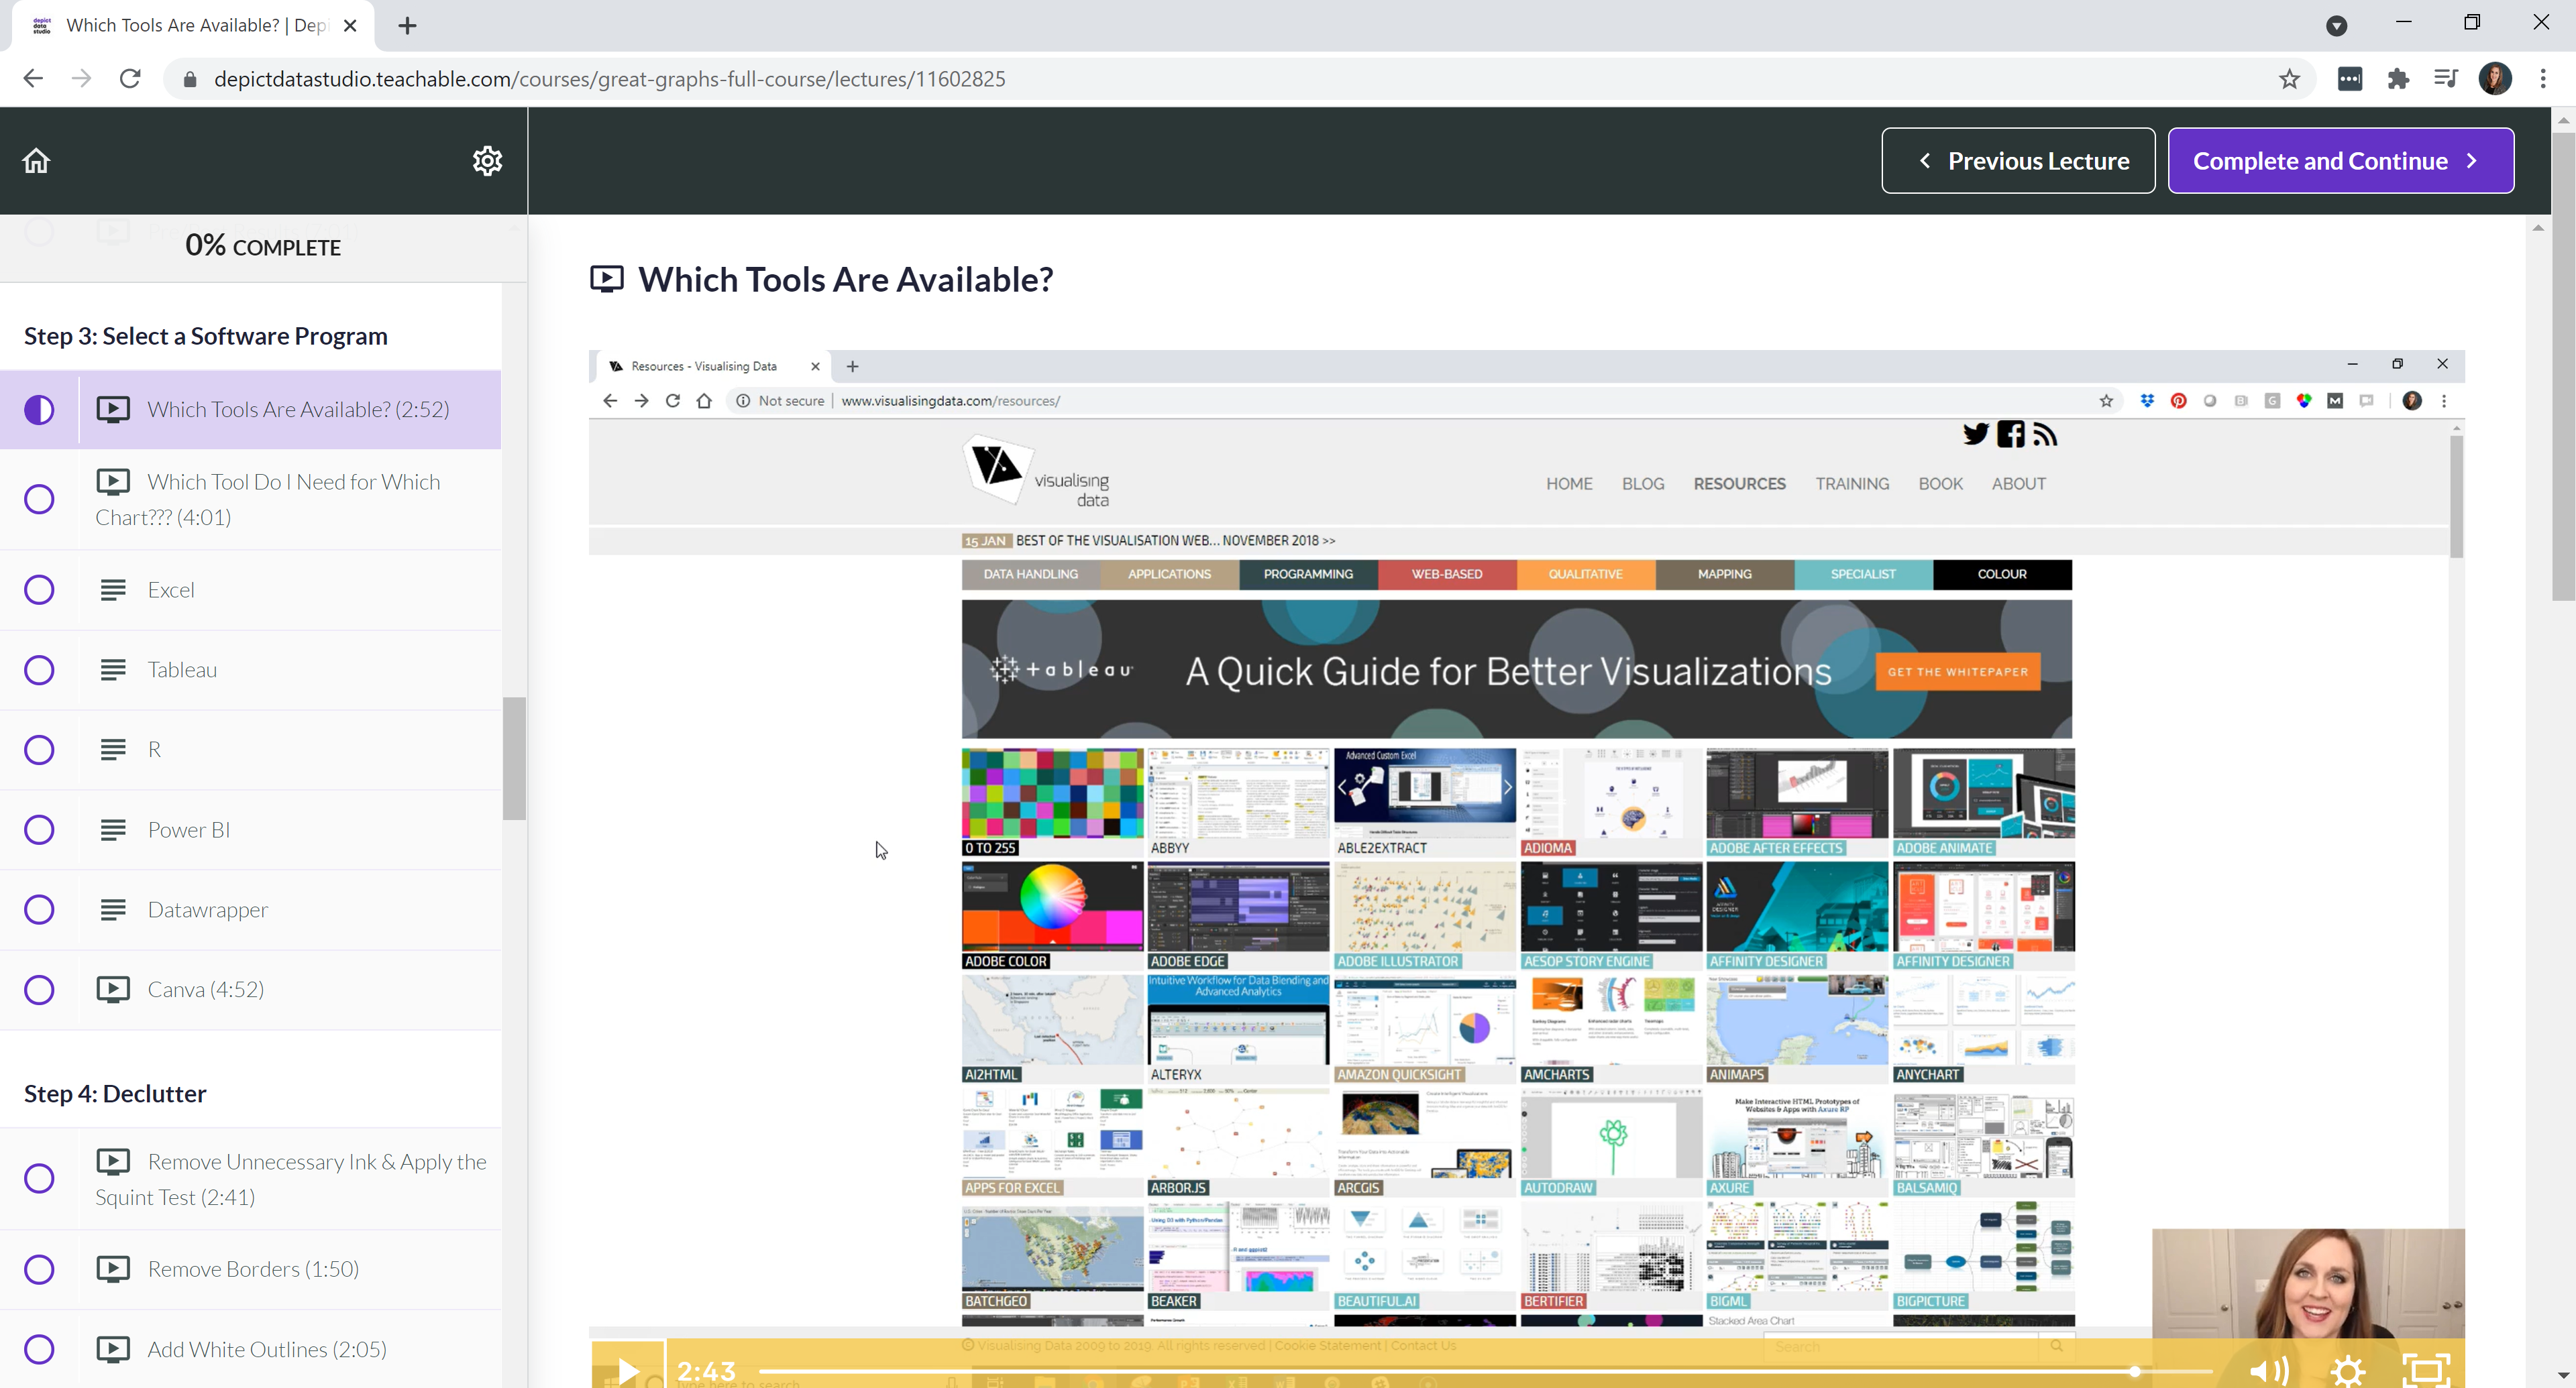
Task: Click the 2:43 video time display
Action: [706, 1371]
